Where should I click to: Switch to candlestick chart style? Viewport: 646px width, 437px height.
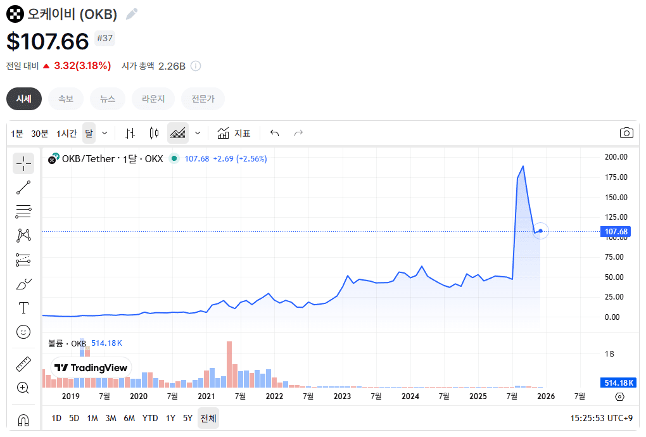click(154, 133)
